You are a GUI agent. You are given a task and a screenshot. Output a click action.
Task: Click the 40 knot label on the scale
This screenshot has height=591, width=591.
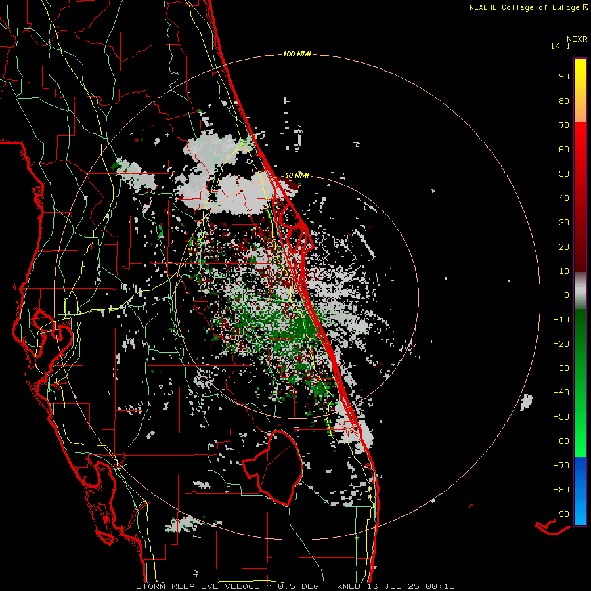(x=564, y=198)
